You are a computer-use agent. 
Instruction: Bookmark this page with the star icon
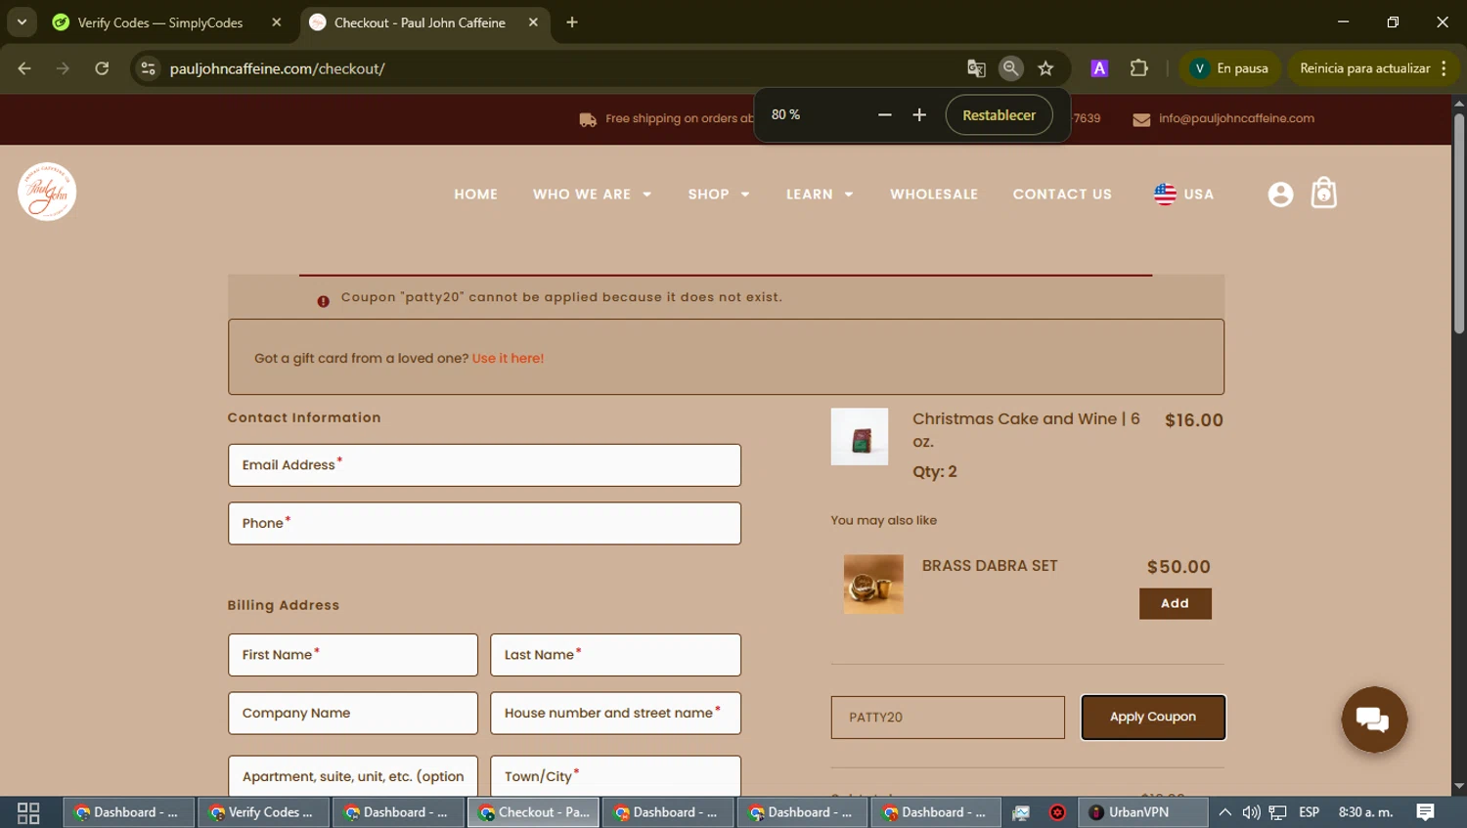[x=1045, y=68]
